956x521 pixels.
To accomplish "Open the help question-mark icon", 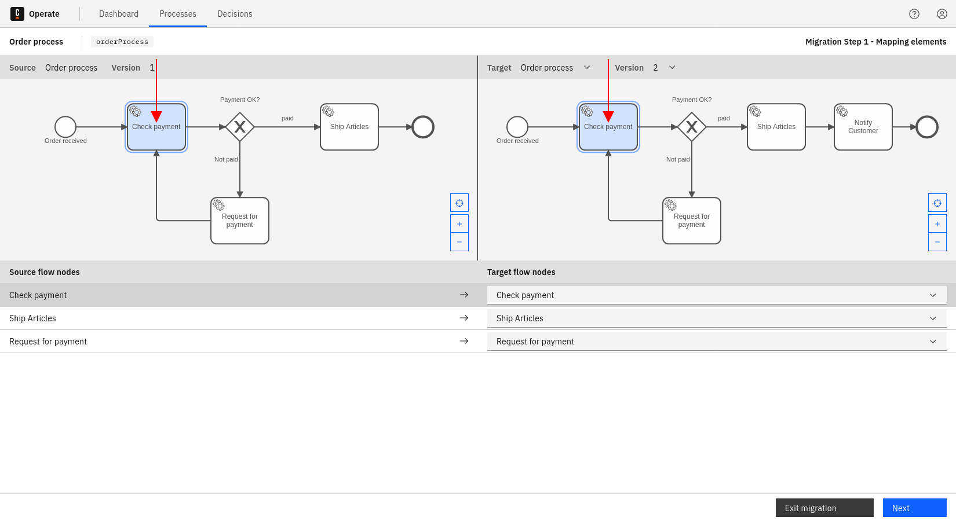I will [914, 13].
